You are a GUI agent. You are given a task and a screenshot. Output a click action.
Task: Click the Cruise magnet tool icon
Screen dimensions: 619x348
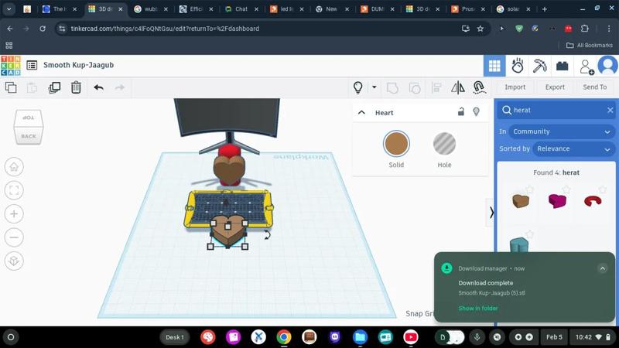479,87
